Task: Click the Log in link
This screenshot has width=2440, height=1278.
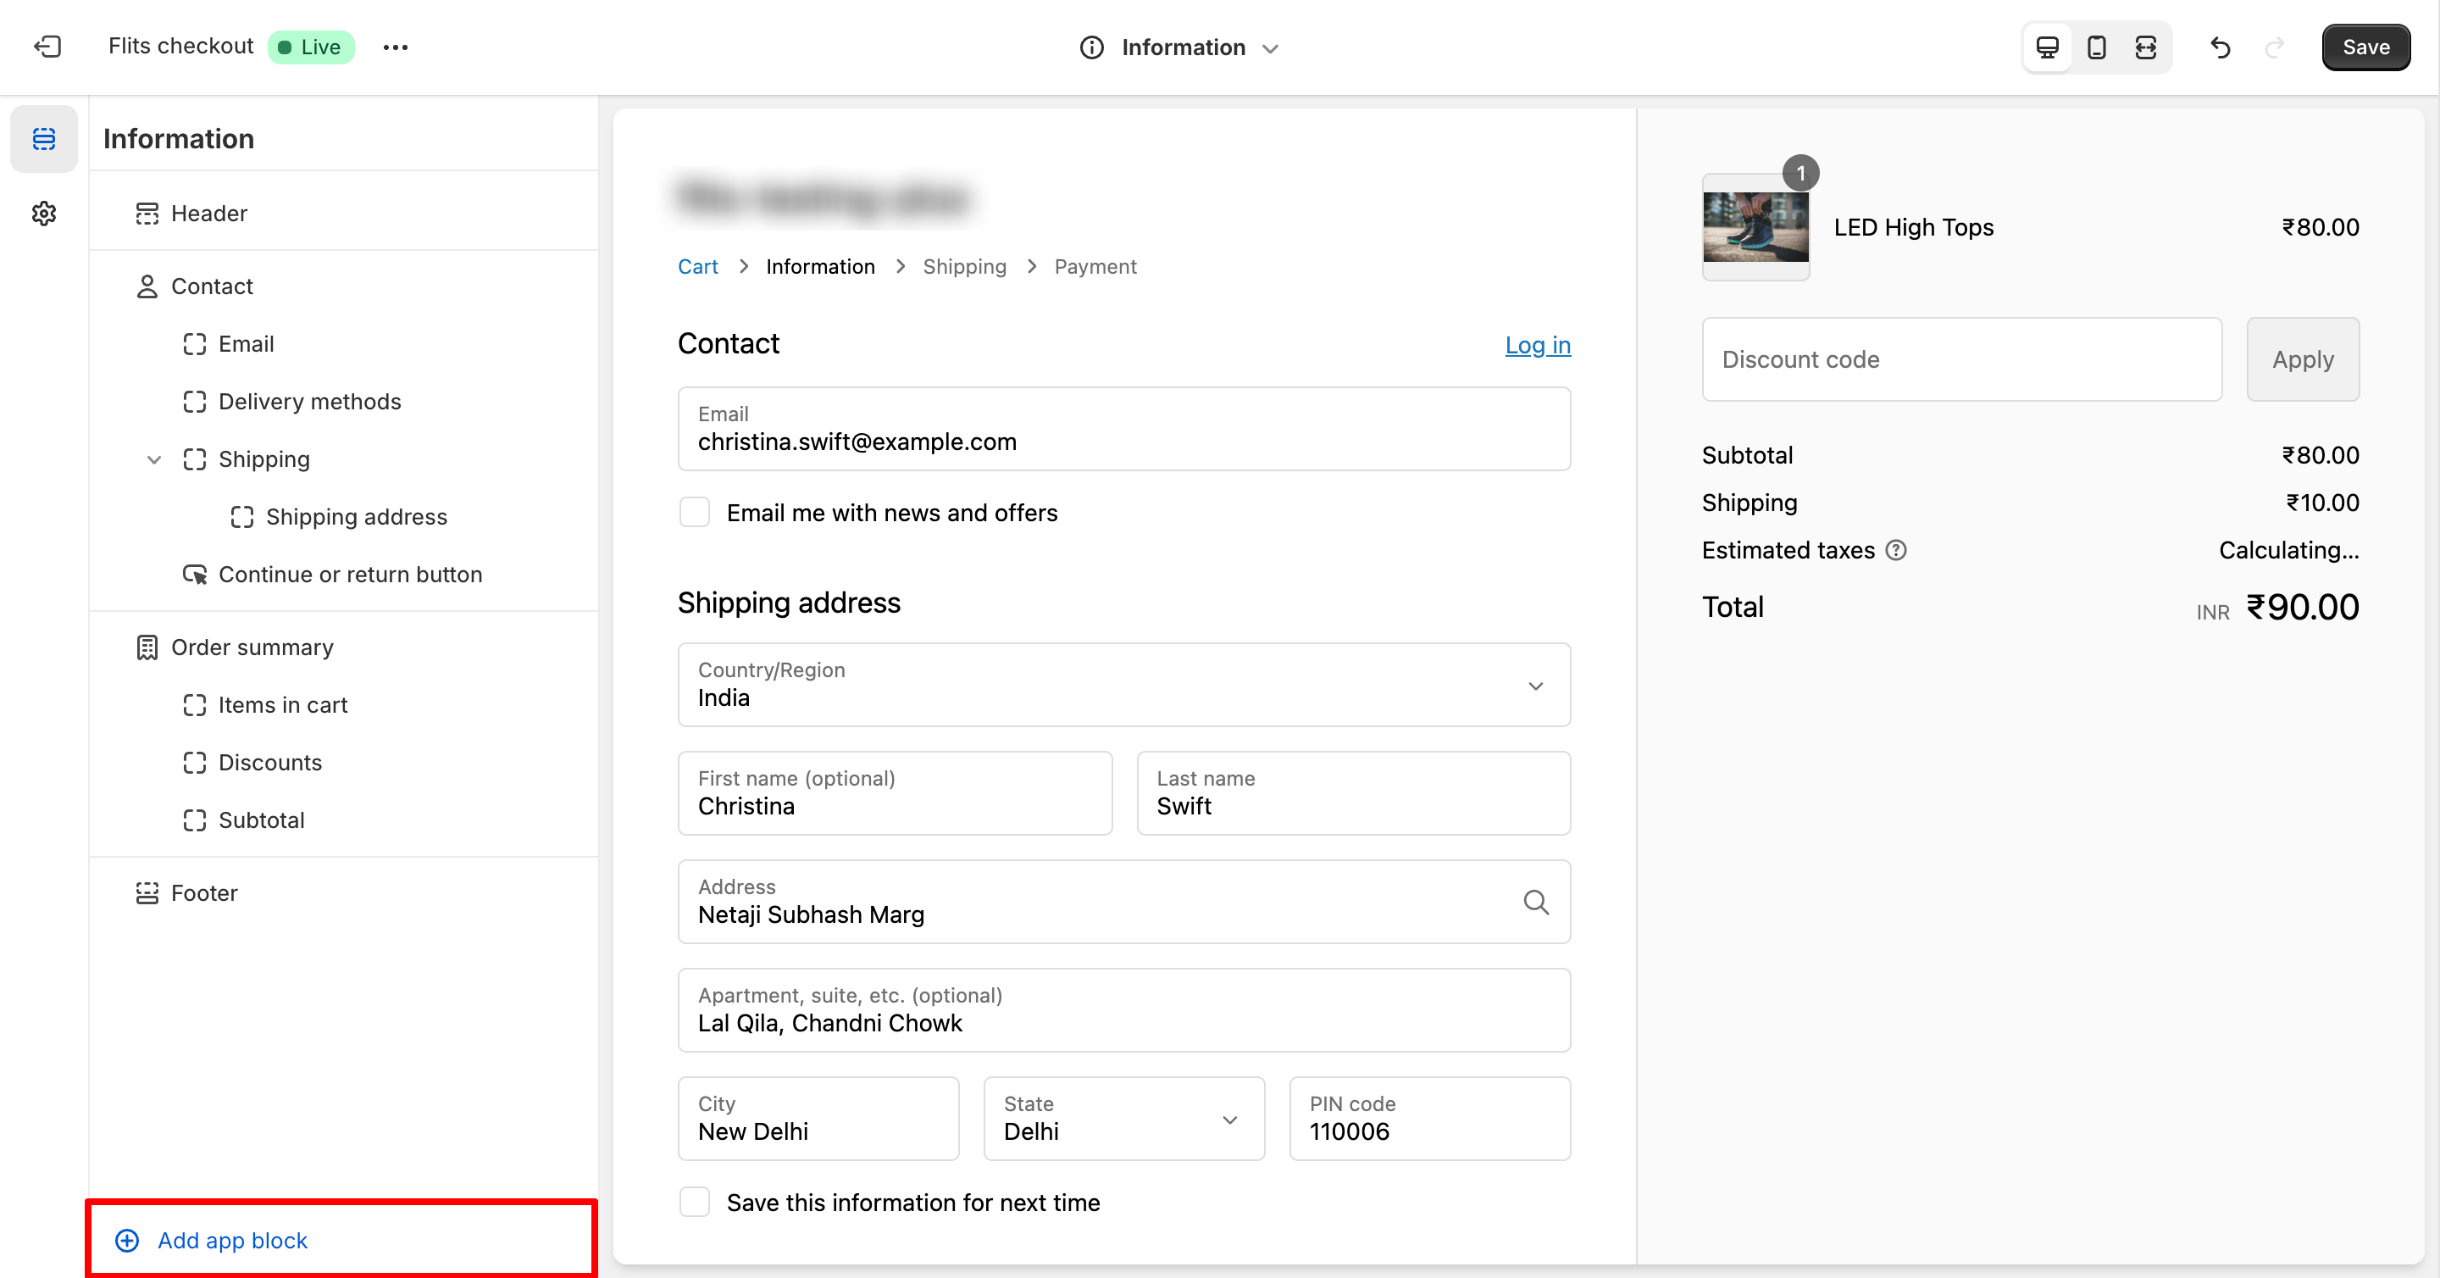Action: point(1538,345)
